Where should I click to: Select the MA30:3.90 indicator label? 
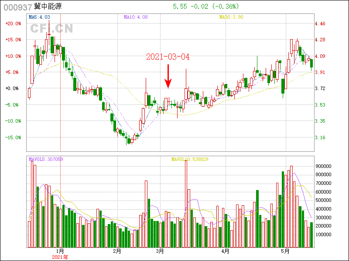pos(231,17)
